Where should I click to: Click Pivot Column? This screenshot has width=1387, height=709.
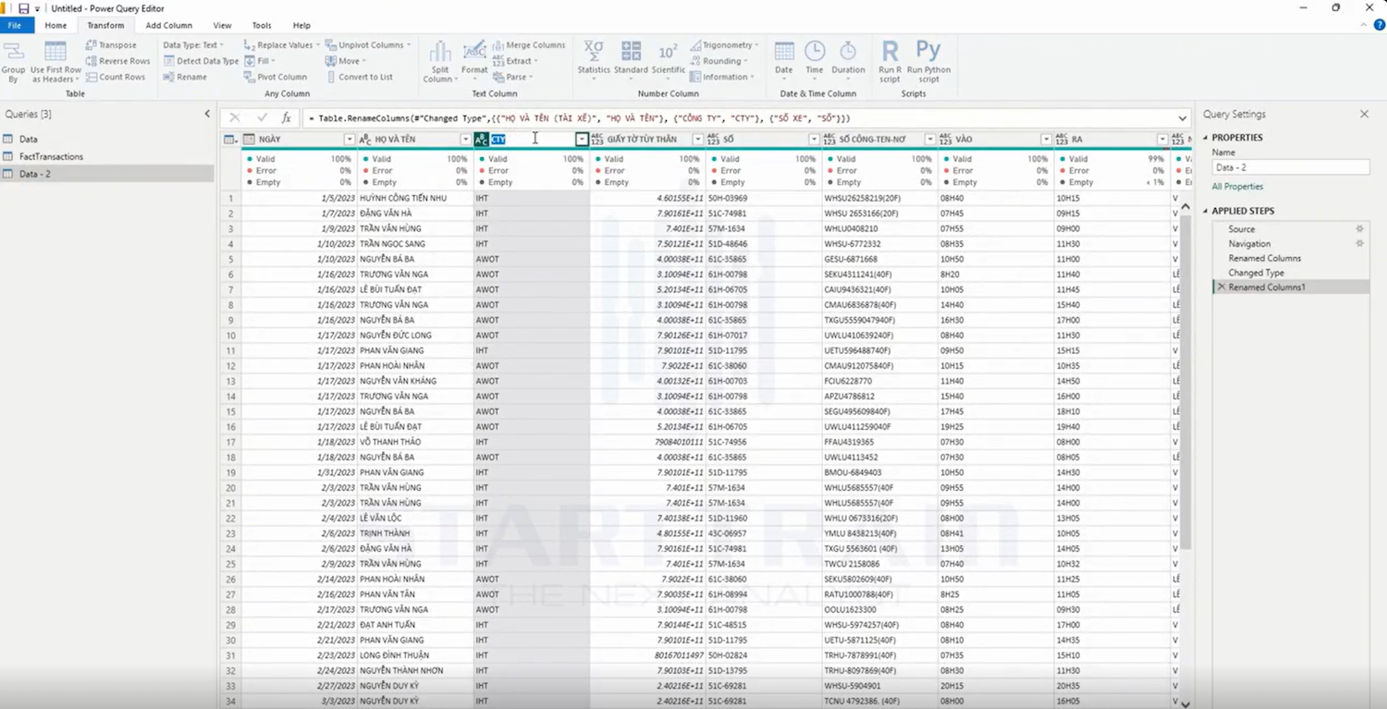tap(276, 77)
